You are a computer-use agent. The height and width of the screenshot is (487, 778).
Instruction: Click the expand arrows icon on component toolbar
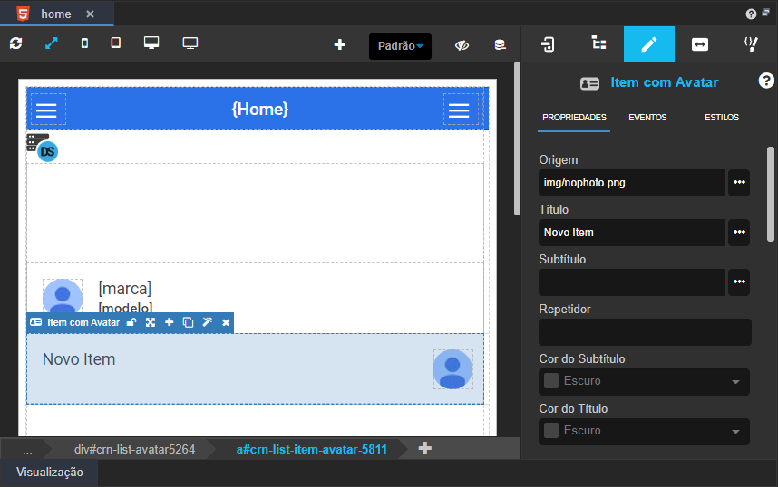pos(151,322)
